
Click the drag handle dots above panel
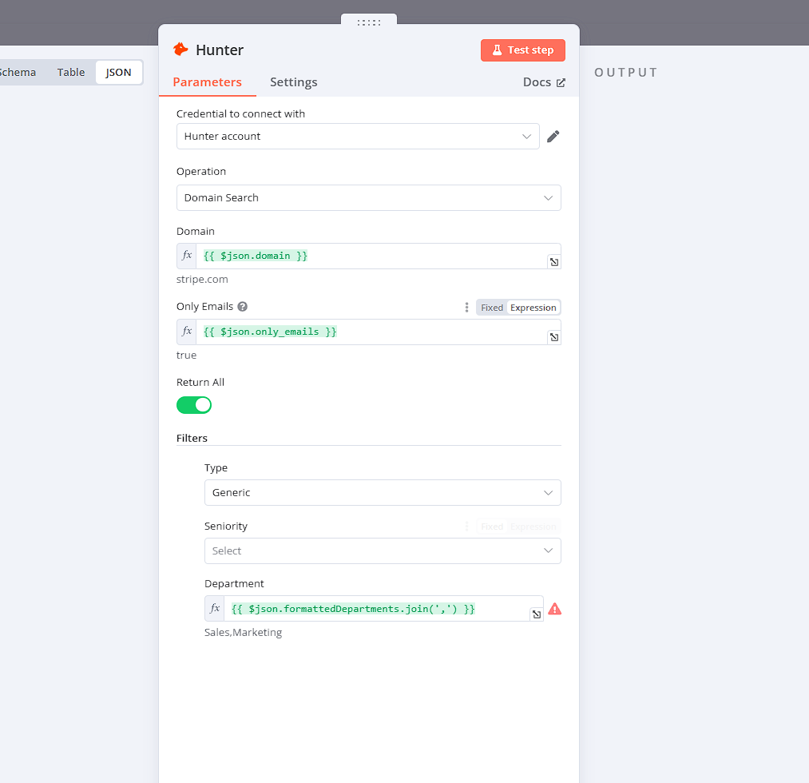pos(369,22)
